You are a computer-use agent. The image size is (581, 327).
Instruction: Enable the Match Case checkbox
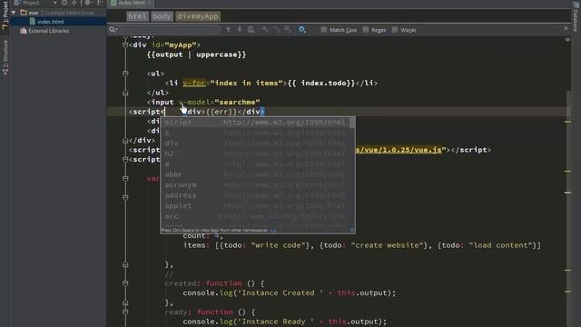coord(323,30)
